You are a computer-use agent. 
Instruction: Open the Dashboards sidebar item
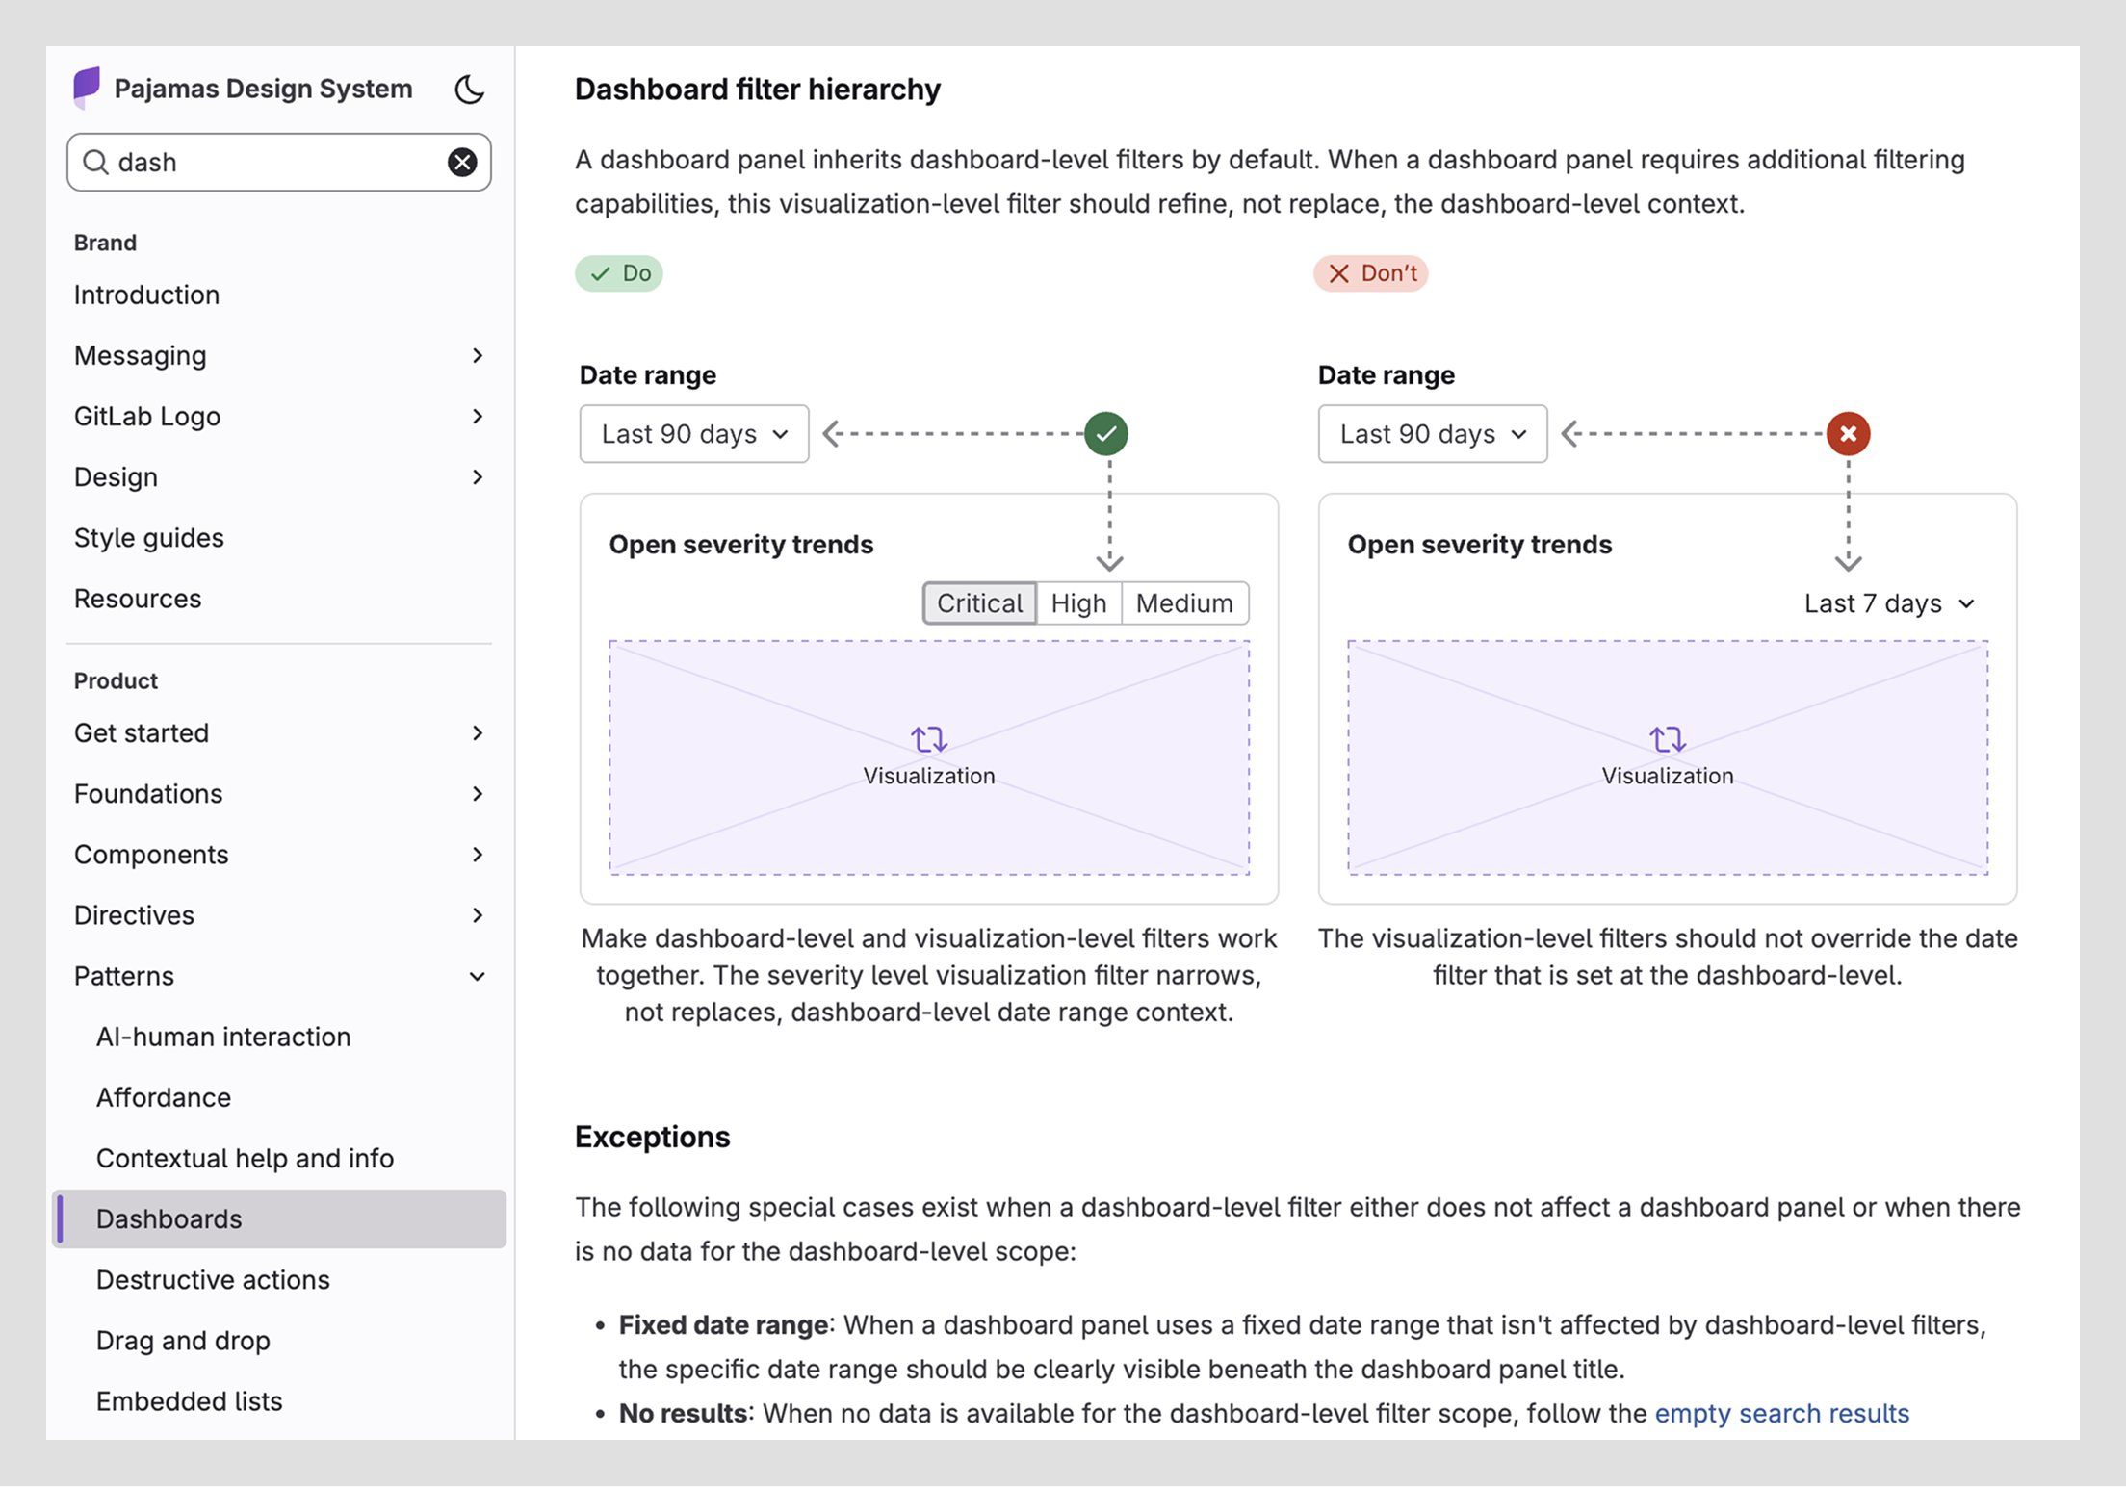[169, 1218]
